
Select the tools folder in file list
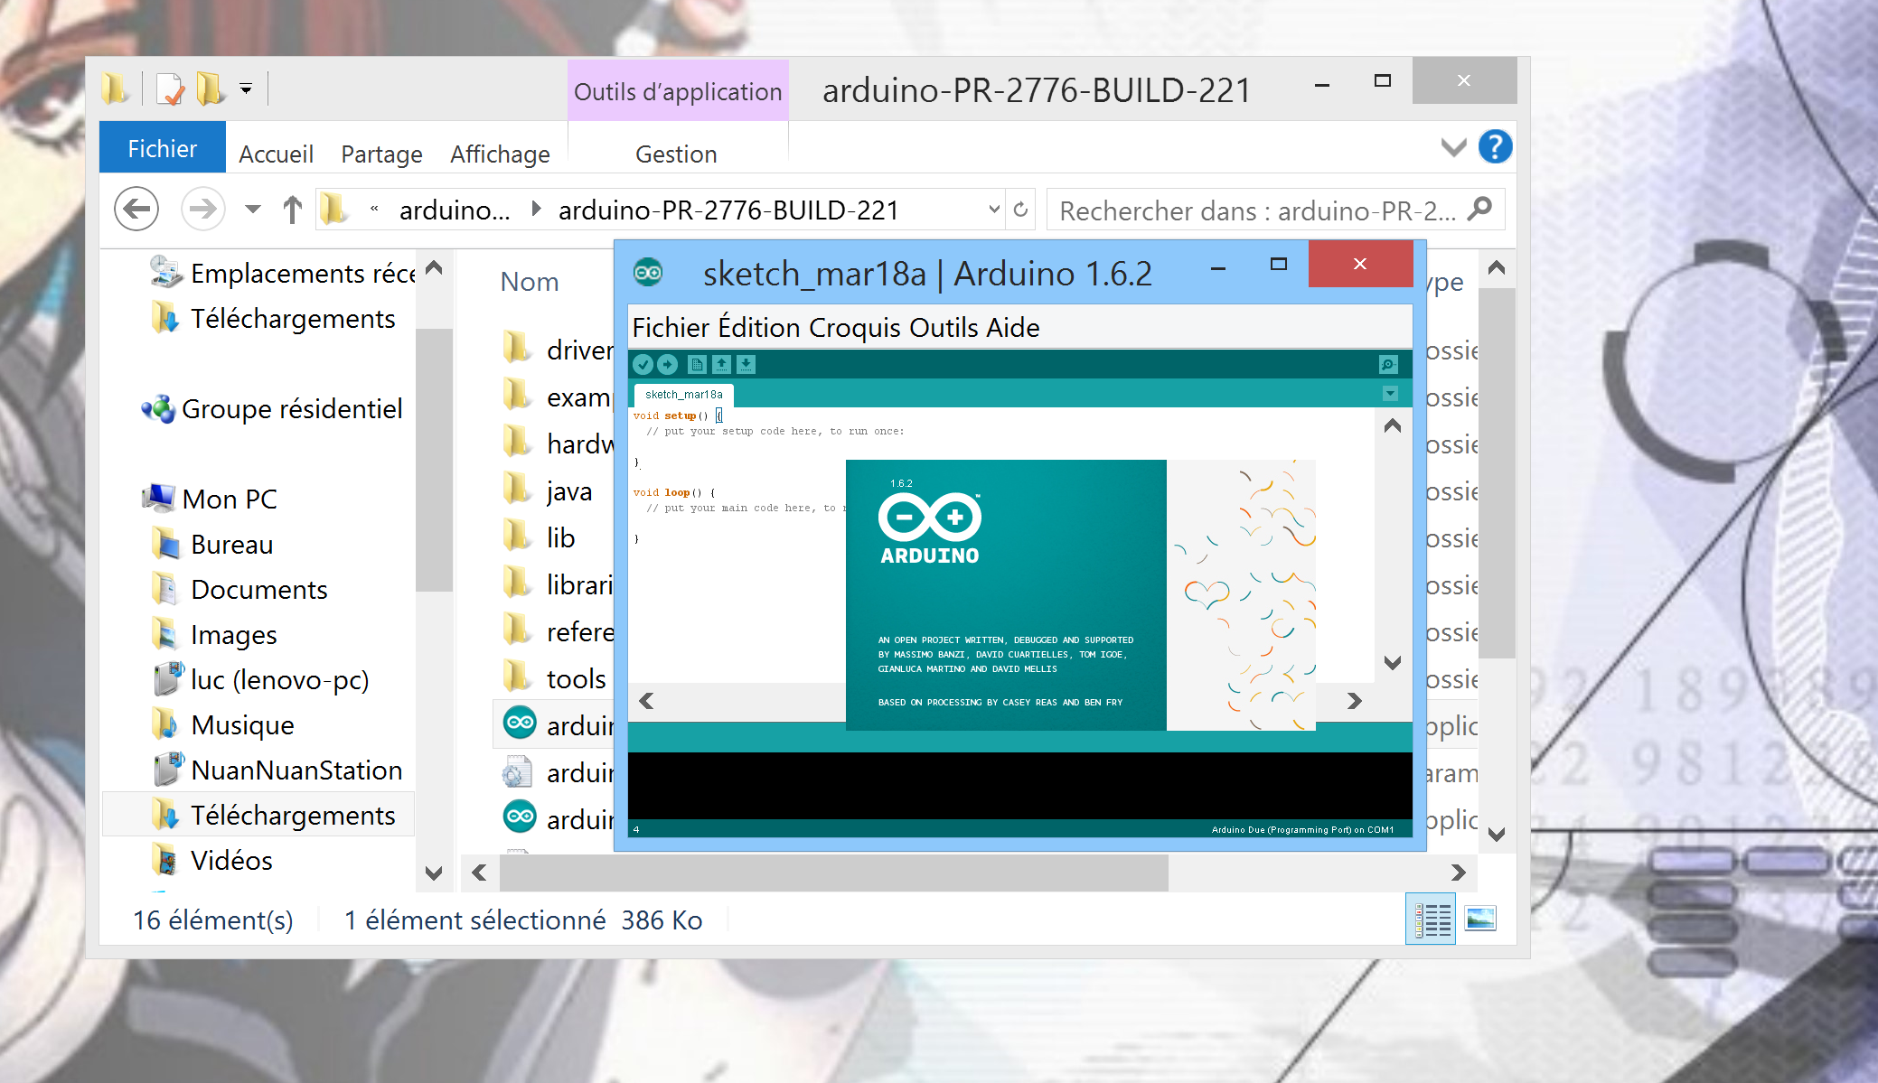click(555, 678)
